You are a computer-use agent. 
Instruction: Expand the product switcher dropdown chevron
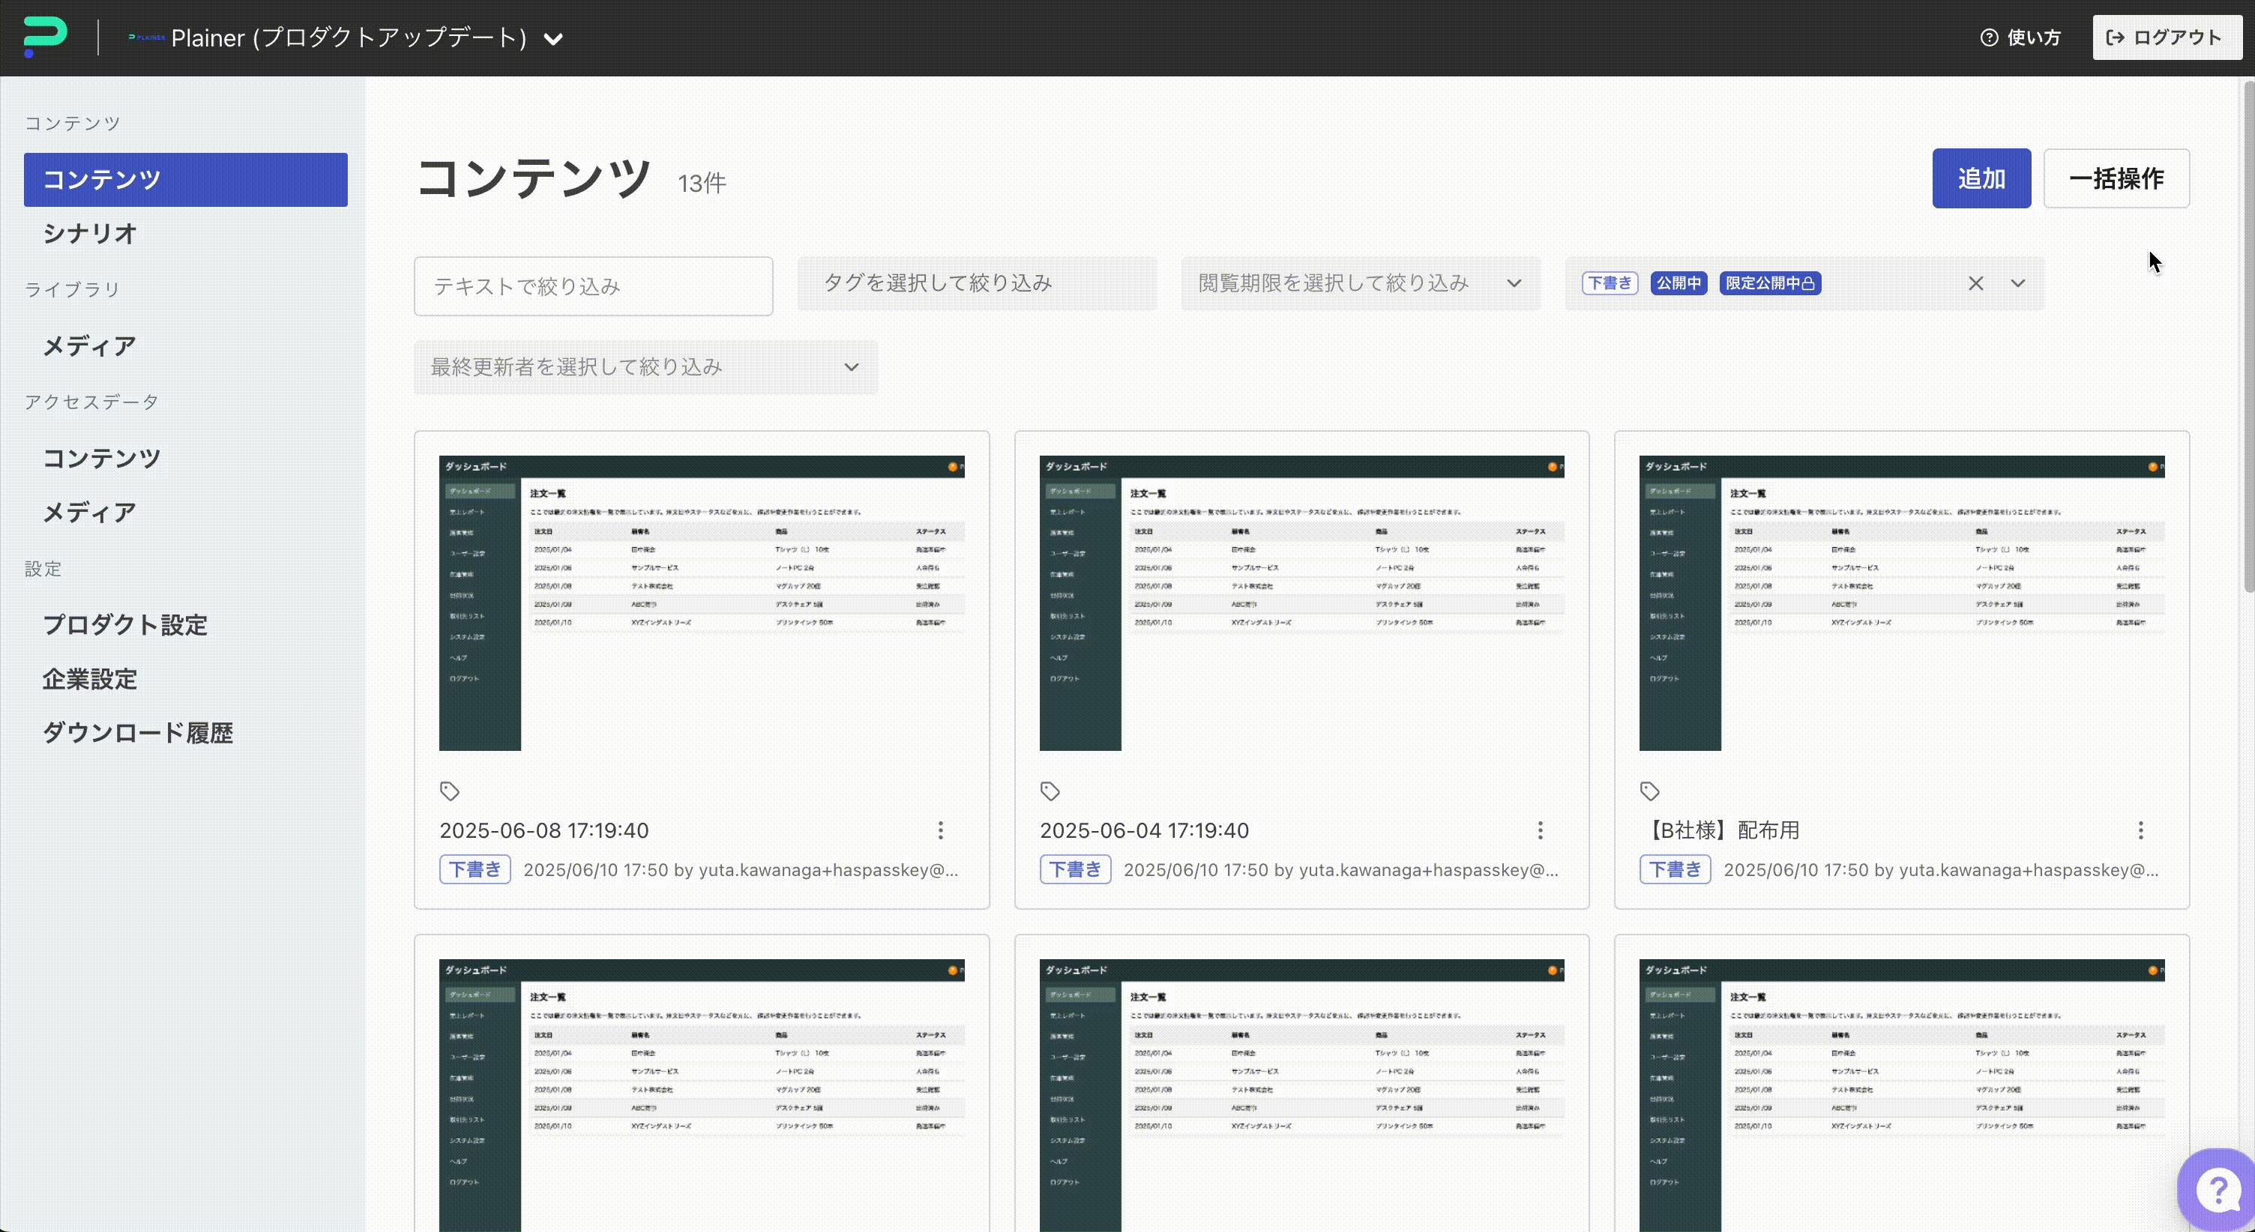(553, 40)
